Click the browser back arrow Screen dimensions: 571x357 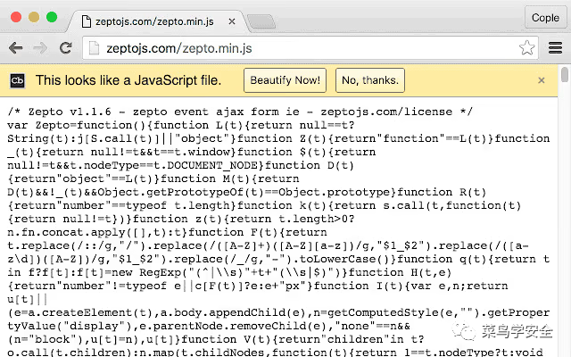16,47
